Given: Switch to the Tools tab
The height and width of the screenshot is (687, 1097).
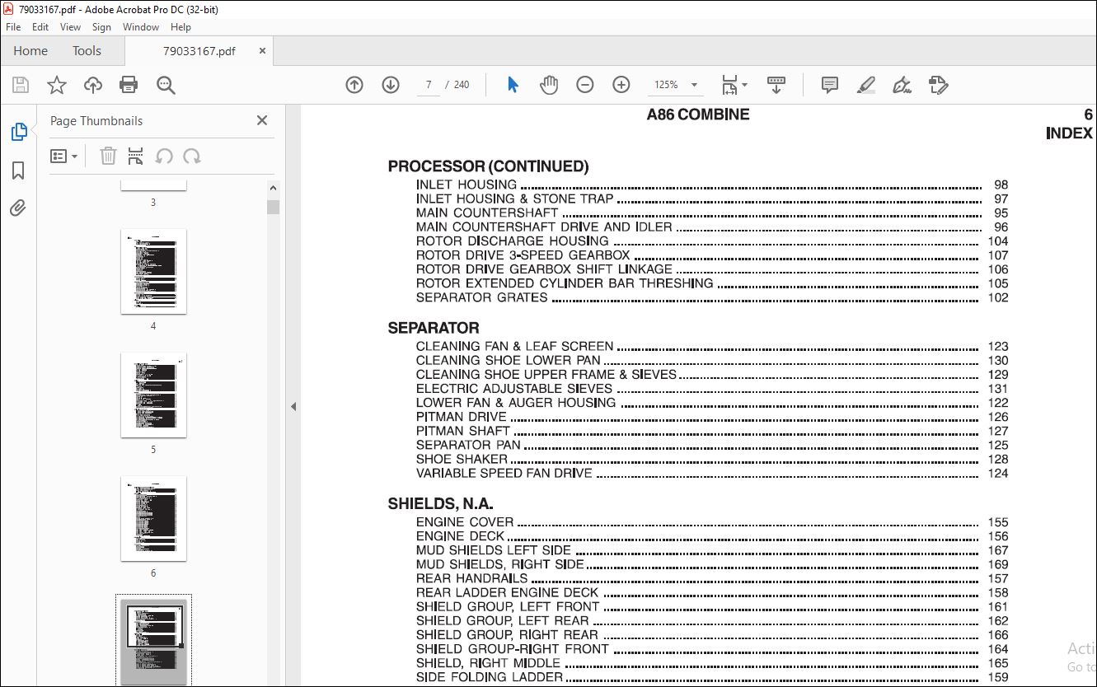Looking at the screenshot, I should click(87, 51).
